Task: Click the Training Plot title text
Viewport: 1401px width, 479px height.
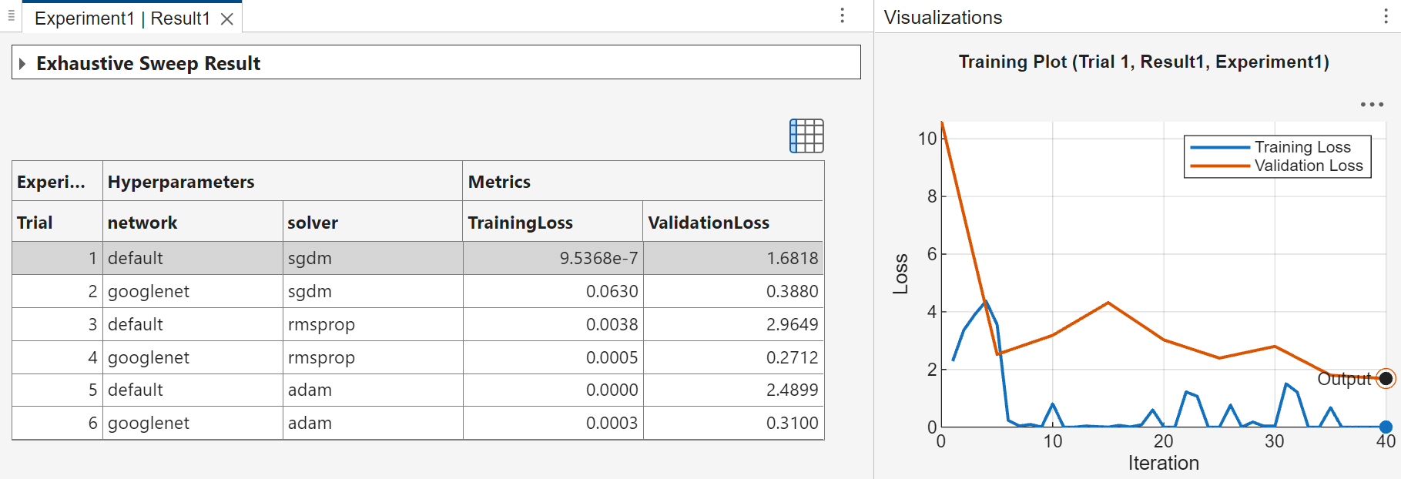Action: tap(1144, 62)
